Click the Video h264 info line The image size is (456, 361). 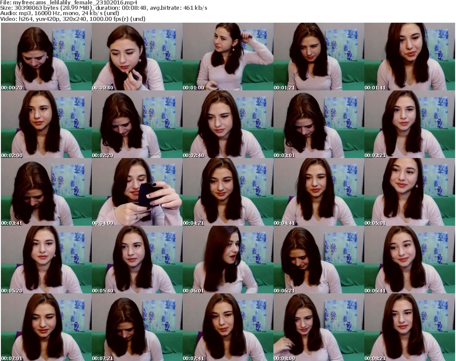point(73,19)
